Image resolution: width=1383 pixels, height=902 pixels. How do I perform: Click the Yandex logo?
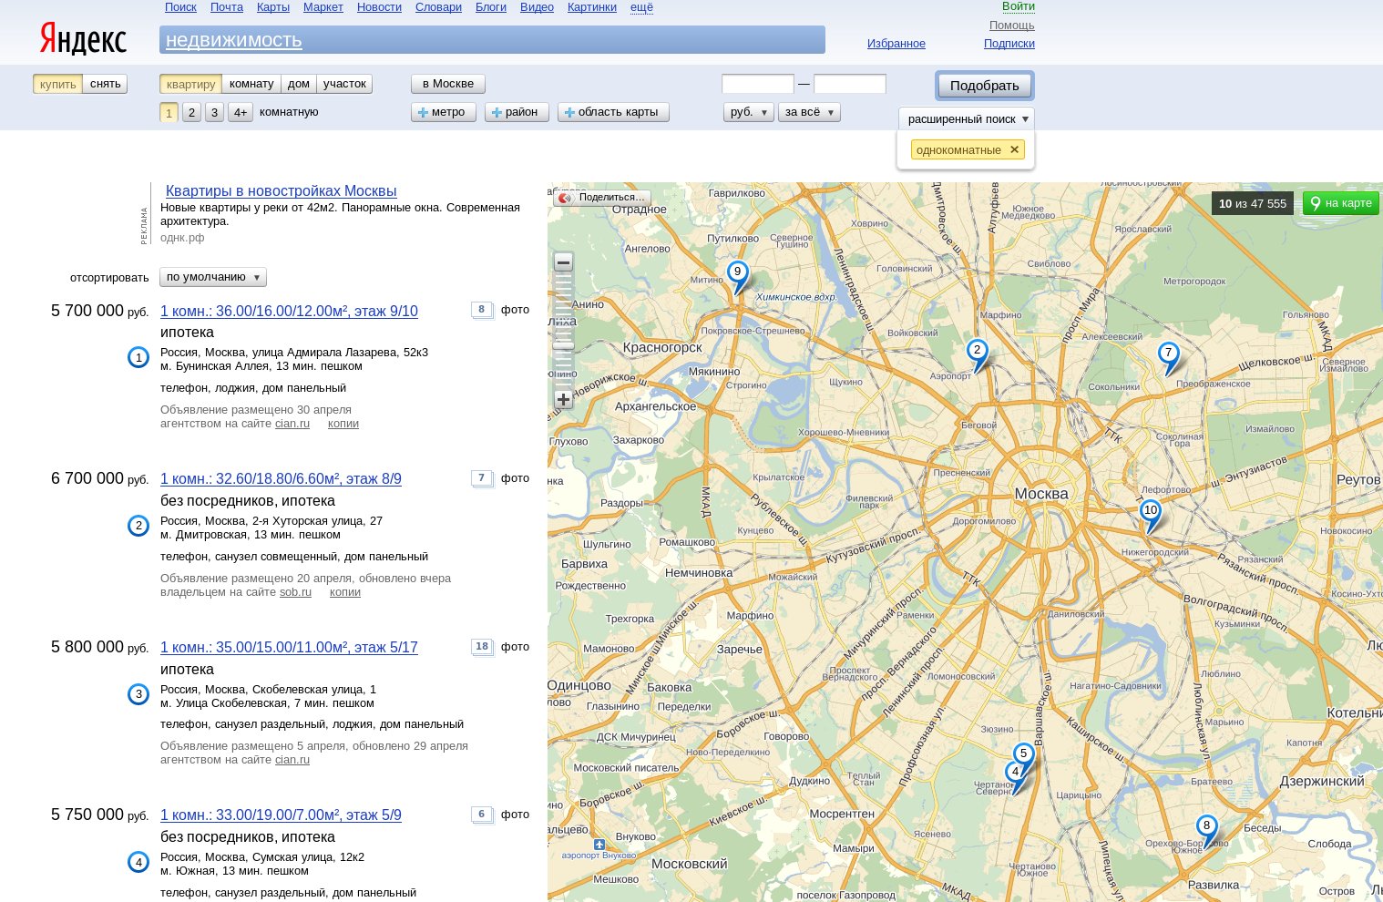coord(83,39)
